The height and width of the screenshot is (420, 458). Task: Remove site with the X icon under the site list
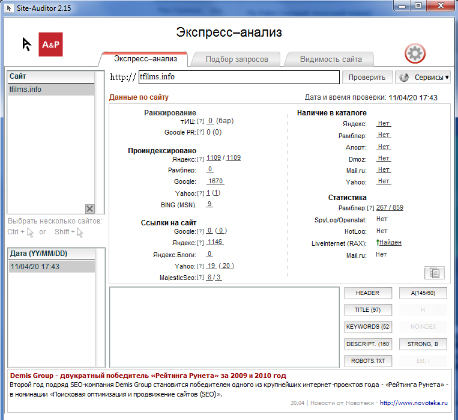click(x=89, y=208)
